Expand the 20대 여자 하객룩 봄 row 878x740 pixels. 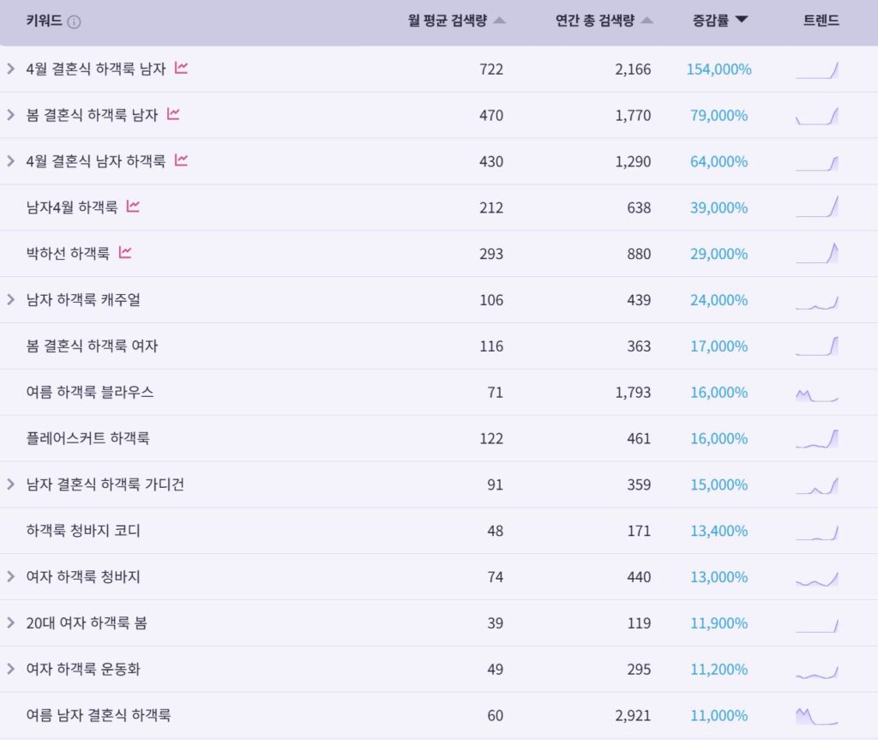point(10,623)
